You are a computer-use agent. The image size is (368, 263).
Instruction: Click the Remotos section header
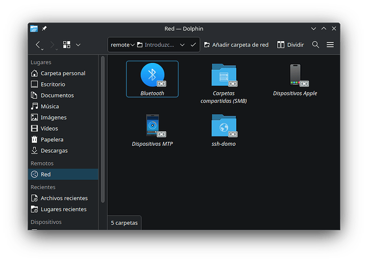[x=42, y=163]
